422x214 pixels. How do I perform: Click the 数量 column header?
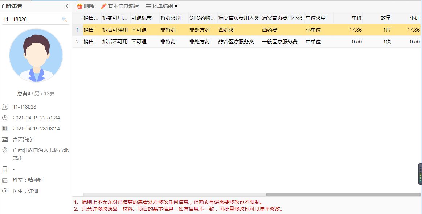[x=377, y=18]
